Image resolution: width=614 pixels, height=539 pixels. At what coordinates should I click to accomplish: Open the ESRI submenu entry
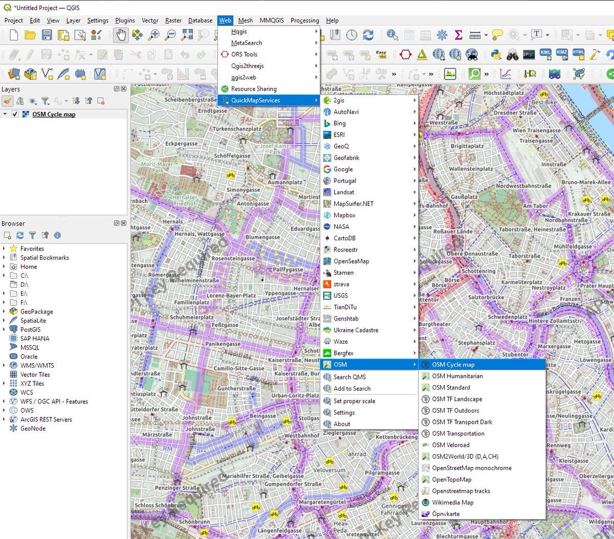point(369,135)
